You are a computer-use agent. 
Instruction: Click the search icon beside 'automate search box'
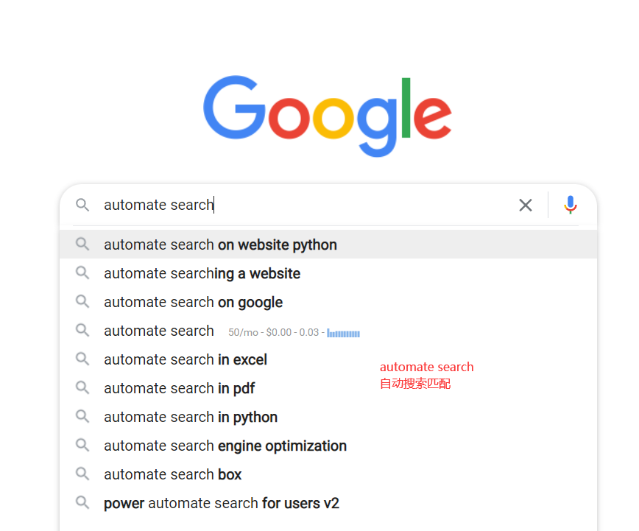pyautogui.click(x=82, y=474)
